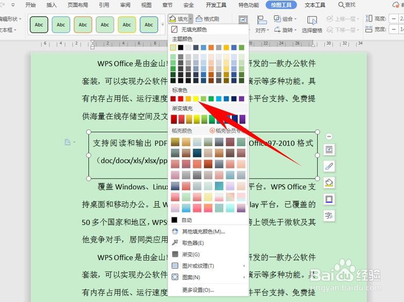Switch to the 开始 tab
The image size is (404, 302).
pyautogui.click(x=30, y=5)
